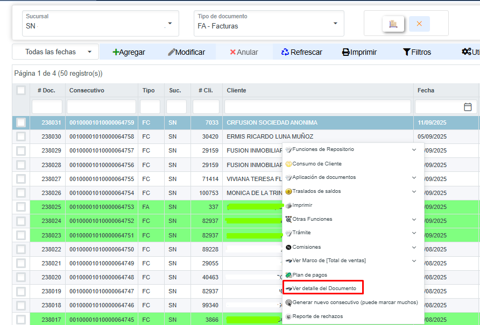Open the calendar picker in Fecha filter
480x325 pixels.
468,107
